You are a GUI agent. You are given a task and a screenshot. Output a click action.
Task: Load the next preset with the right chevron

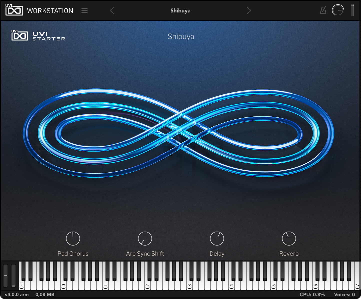(x=248, y=10)
